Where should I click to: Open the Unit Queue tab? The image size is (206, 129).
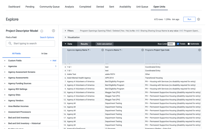(x=142, y=7)
